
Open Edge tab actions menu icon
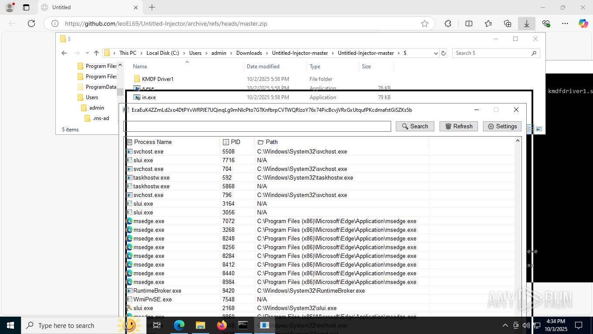pyautogui.click(x=26, y=7)
